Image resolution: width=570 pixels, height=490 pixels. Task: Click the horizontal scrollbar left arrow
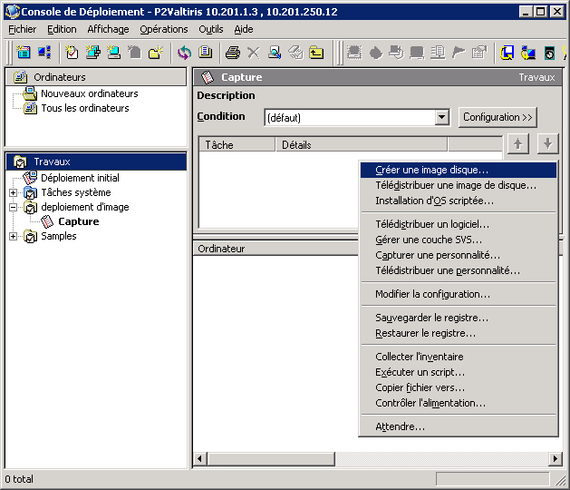point(199,458)
